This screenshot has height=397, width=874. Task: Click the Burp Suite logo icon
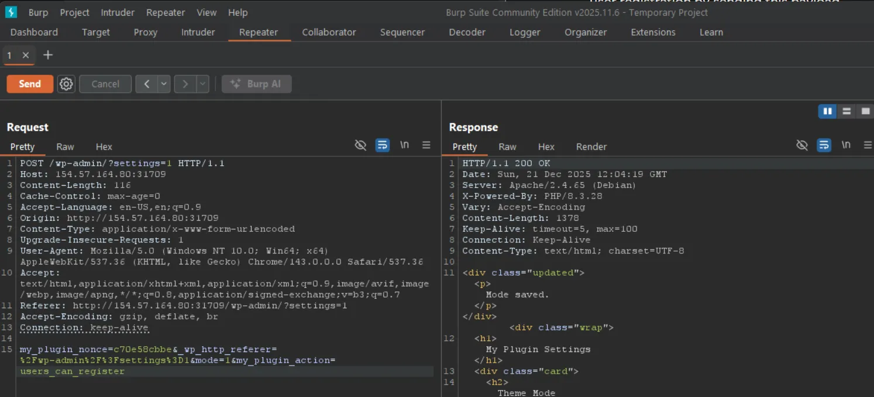[x=11, y=12]
